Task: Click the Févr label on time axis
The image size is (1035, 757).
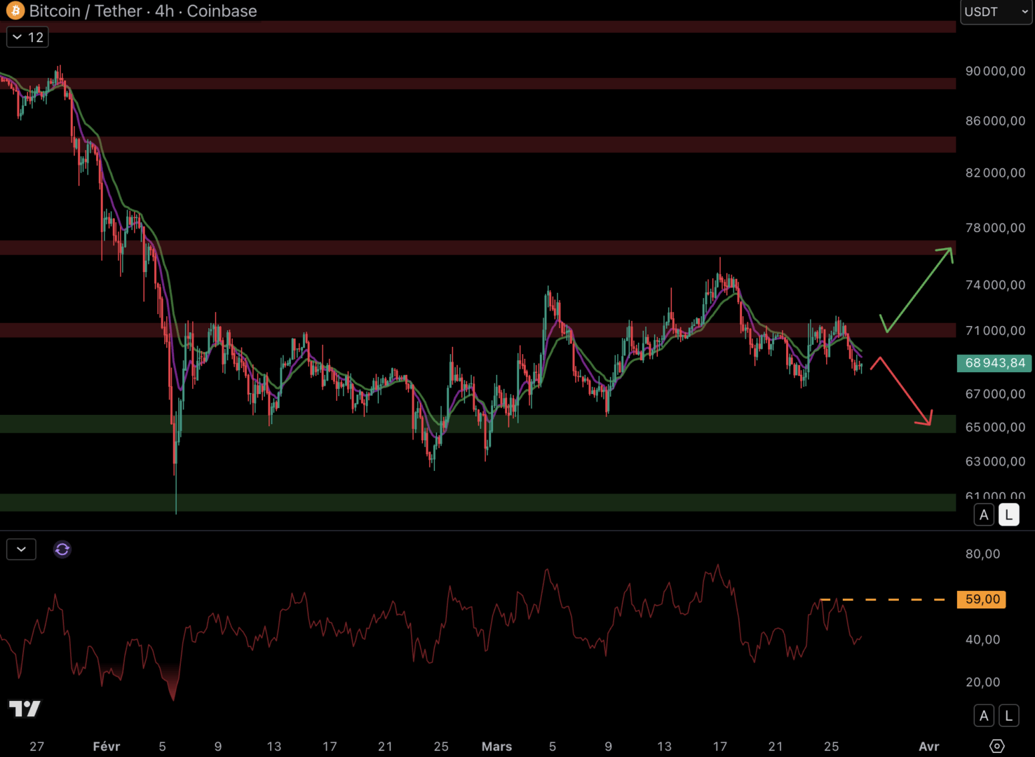Action: tap(107, 746)
